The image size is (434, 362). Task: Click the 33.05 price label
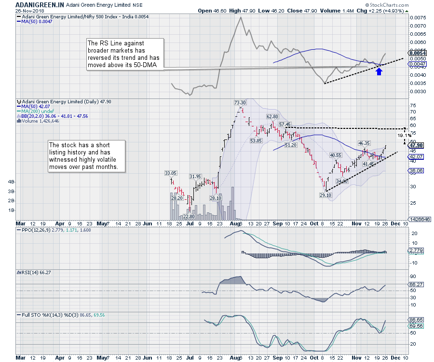coord(171,173)
